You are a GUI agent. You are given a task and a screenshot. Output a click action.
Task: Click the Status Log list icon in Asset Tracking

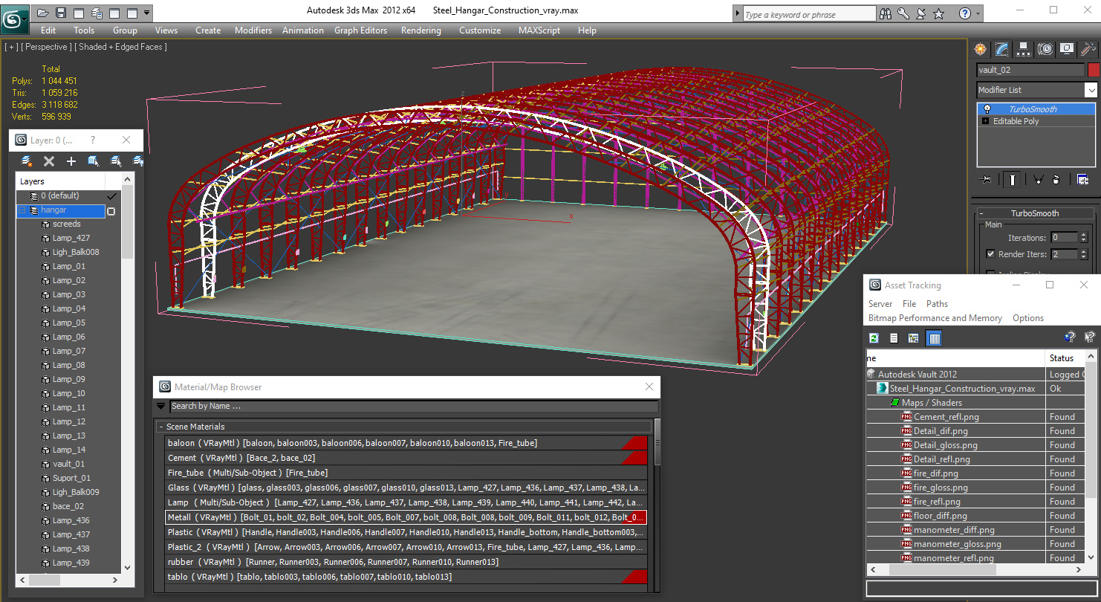pyautogui.click(x=894, y=338)
